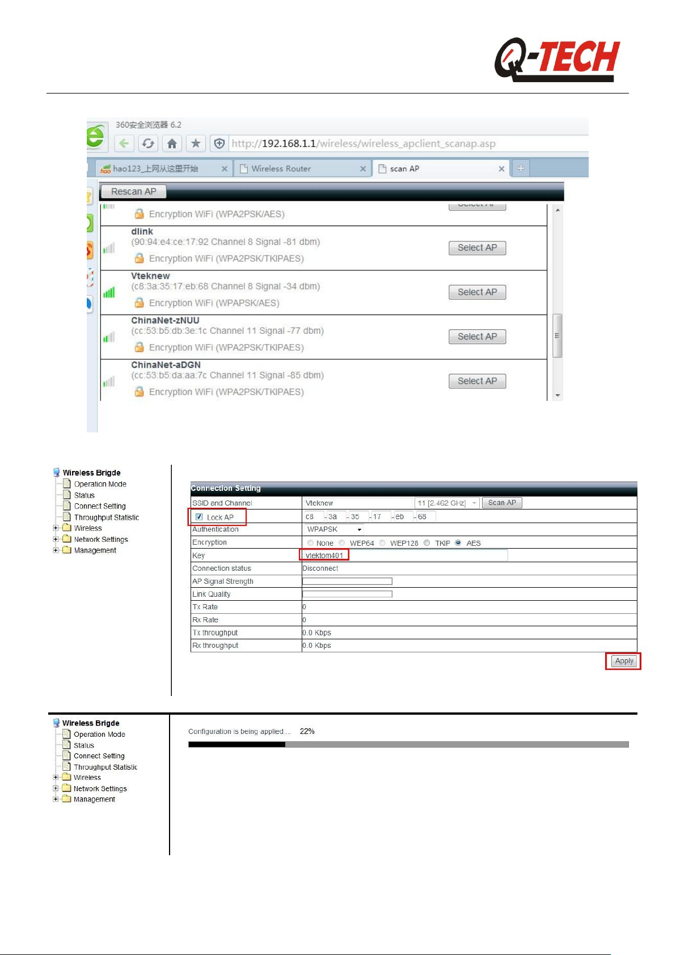Open the Authentication dropdown showing WPAPSK

(x=335, y=529)
